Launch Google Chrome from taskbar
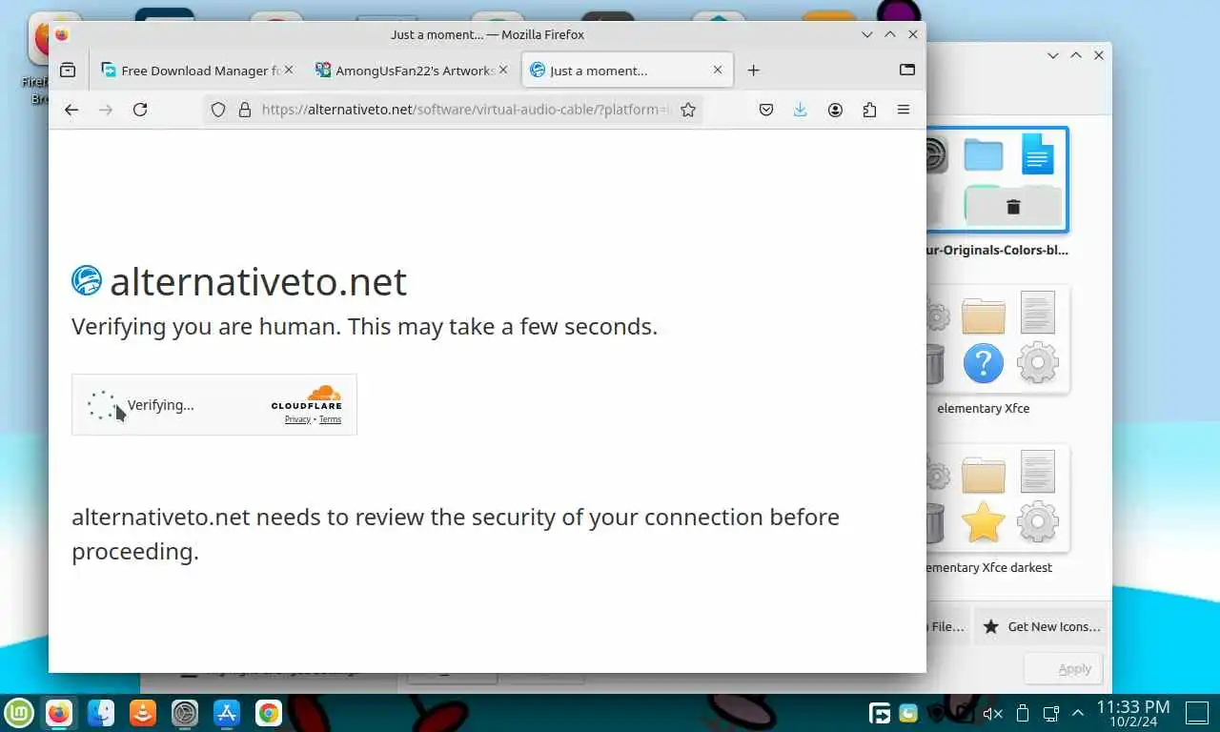The width and height of the screenshot is (1220, 732). point(269,712)
